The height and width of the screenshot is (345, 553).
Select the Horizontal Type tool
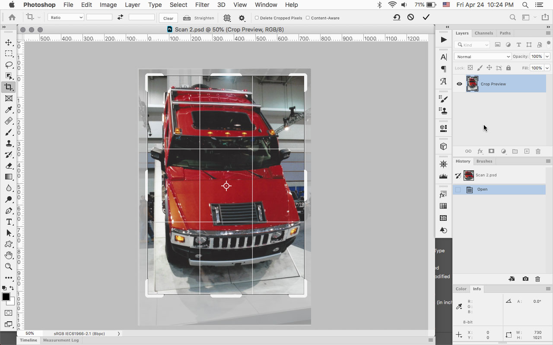click(x=9, y=222)
